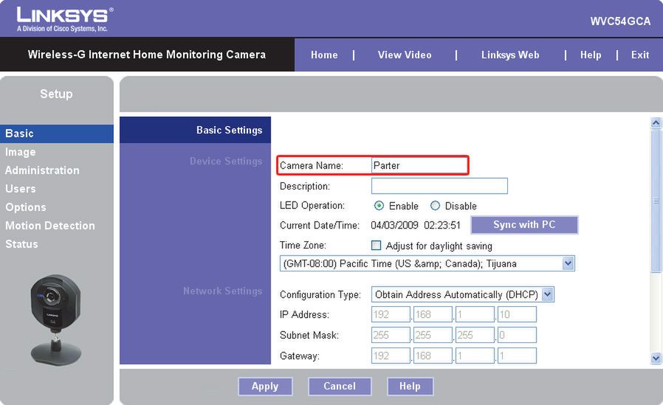Click the WVC54GCA model text
The width and height of the screenshot is (663, 405).
click(x=620, y=21)
